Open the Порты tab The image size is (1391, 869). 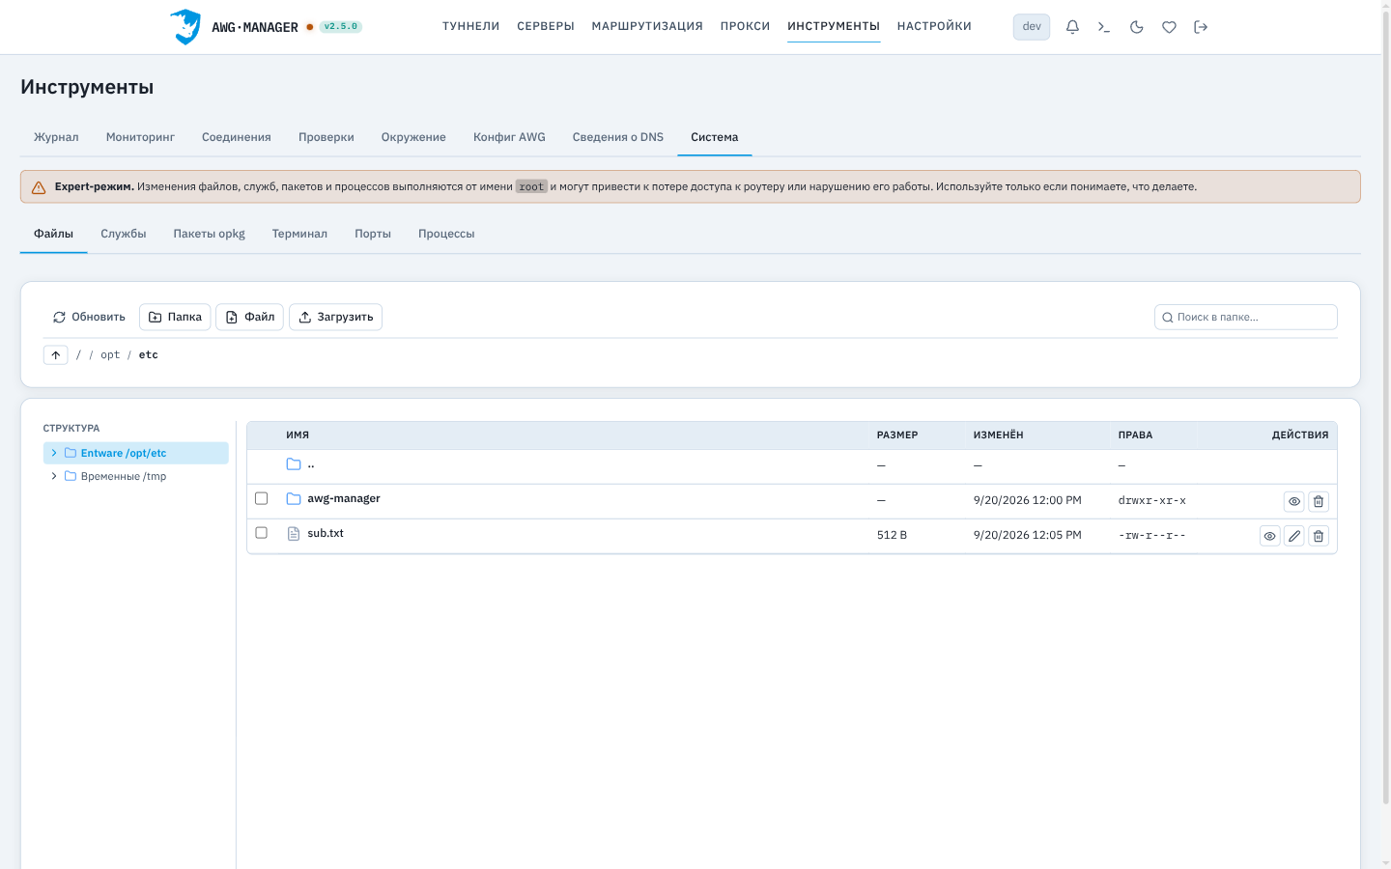(373, 234)
